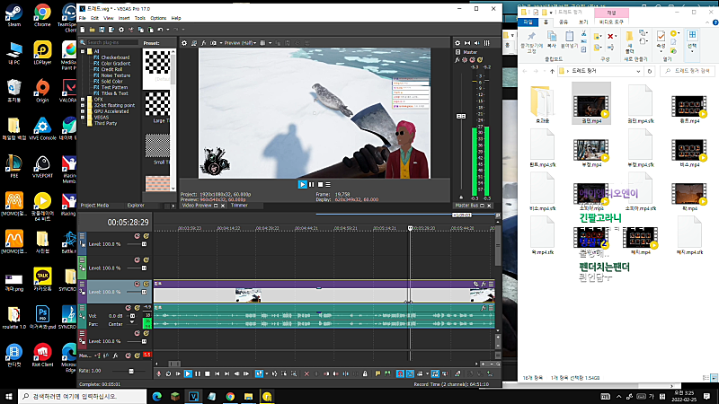This screenshot has height=404, width=719.
Task: Mute the third (purple) video track
Action: pos(138,284)
